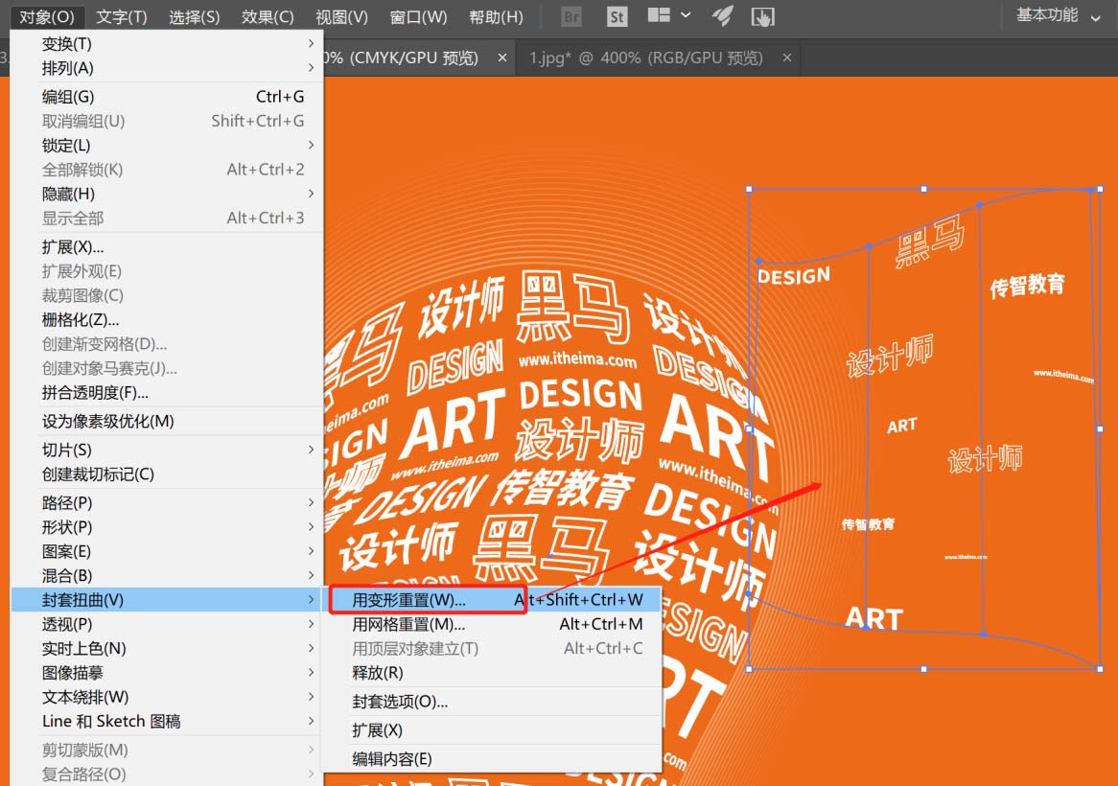Click bottom-center bounding box handle
This screenshot has height=786, width=1118.
(924, 669)
